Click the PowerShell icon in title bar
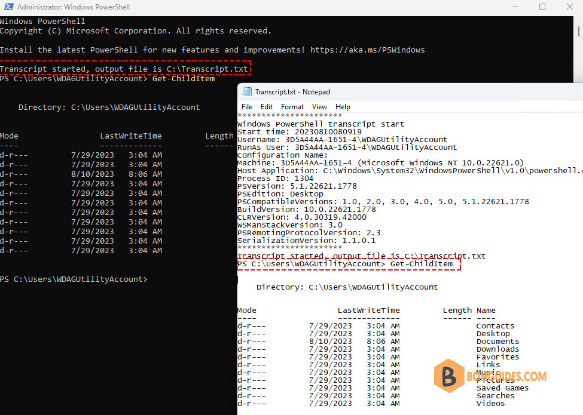The width and height of the screenshot is (583, 415). tap(9, 7)
